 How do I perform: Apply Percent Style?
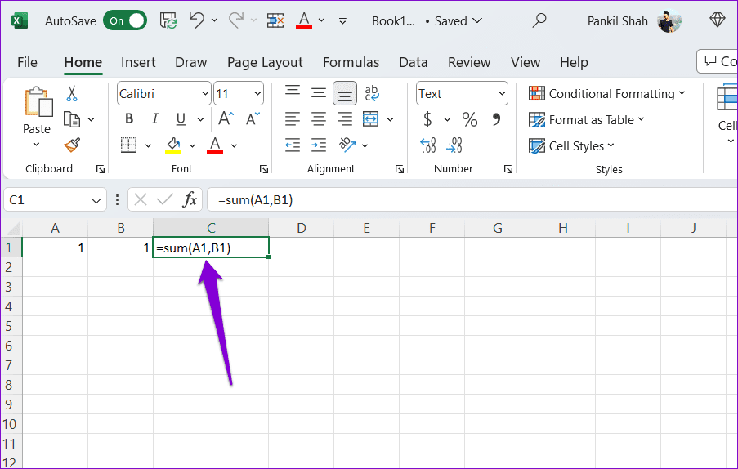[470, 119]
